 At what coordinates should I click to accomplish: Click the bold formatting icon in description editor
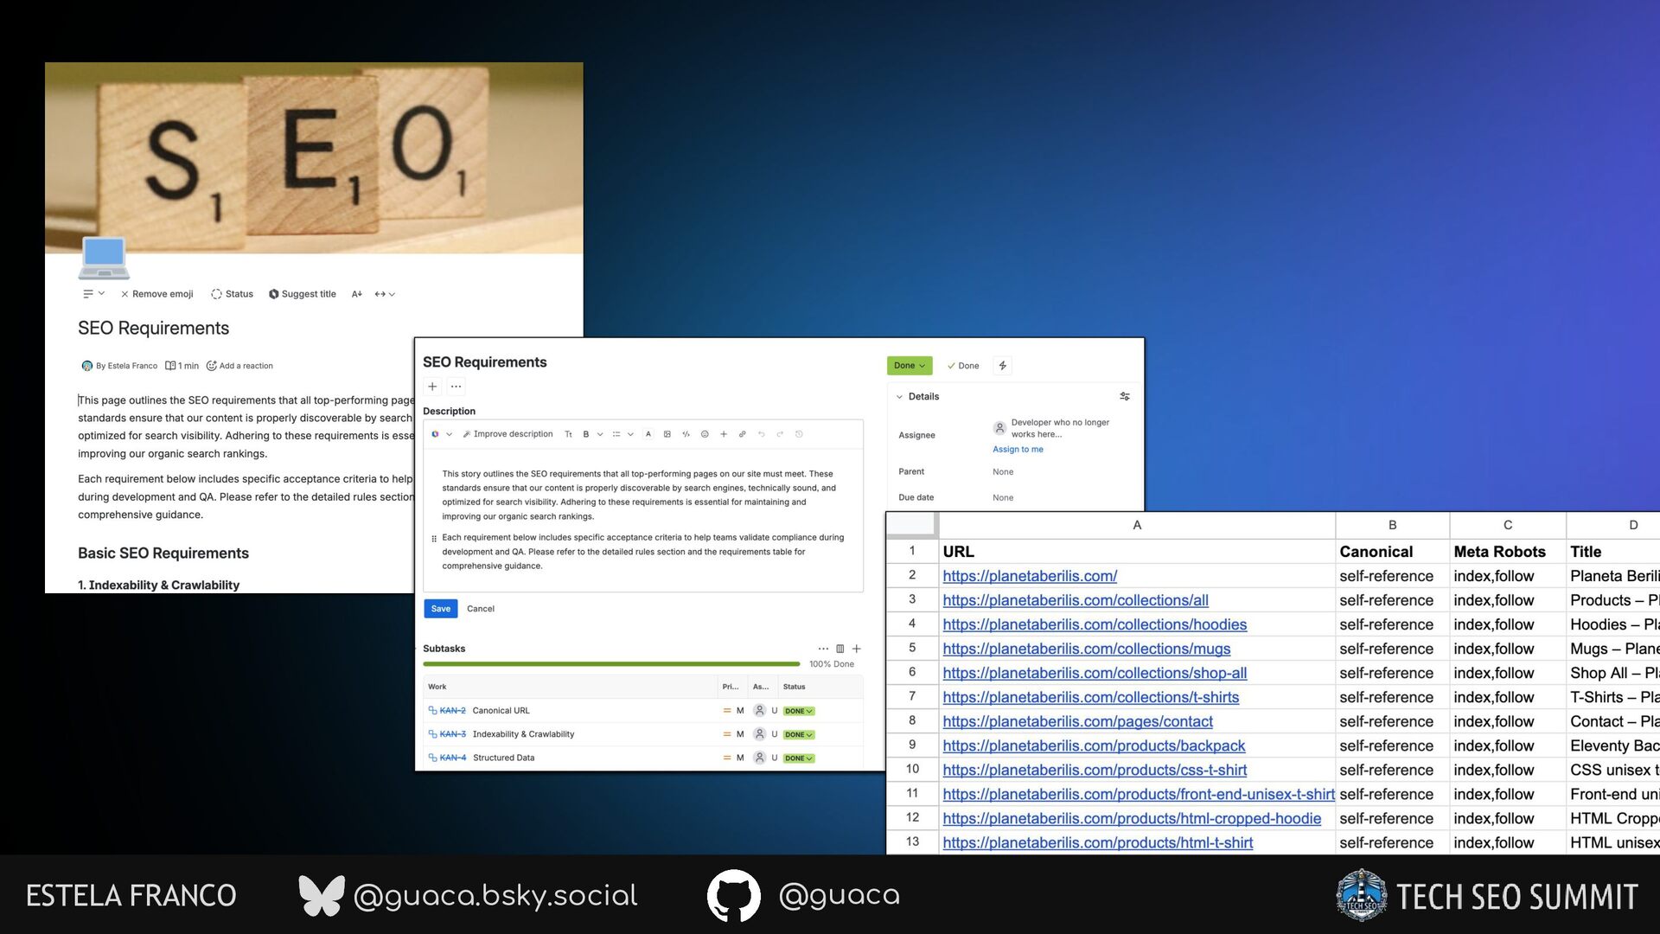click(x=586, y=434)
